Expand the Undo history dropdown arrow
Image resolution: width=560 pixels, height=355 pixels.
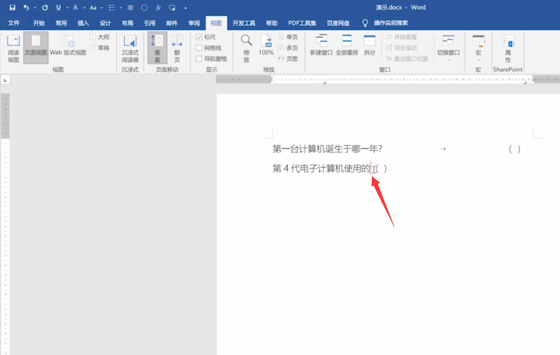[x=35, y=8]
